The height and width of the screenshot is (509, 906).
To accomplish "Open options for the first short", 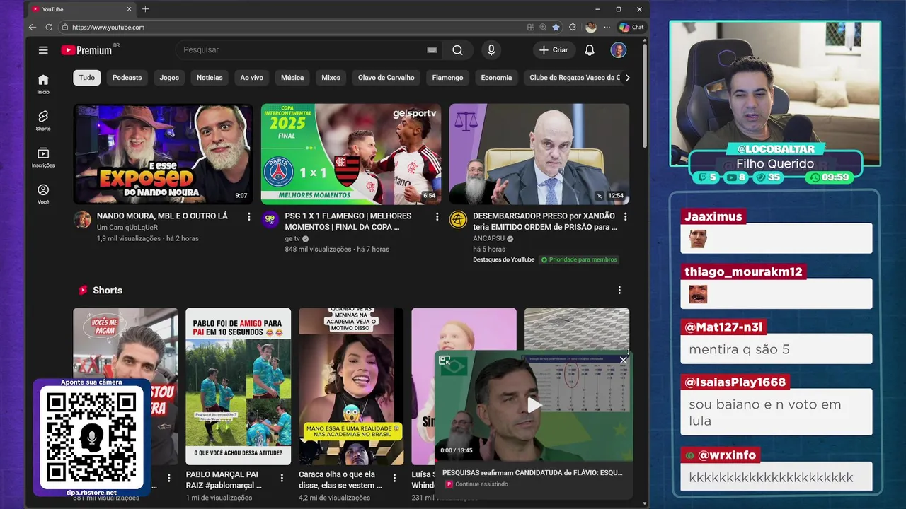I will 169,479.
